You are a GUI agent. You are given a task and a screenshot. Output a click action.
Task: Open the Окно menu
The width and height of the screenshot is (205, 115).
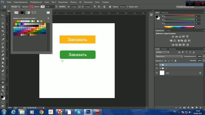[x=97, y=2]
